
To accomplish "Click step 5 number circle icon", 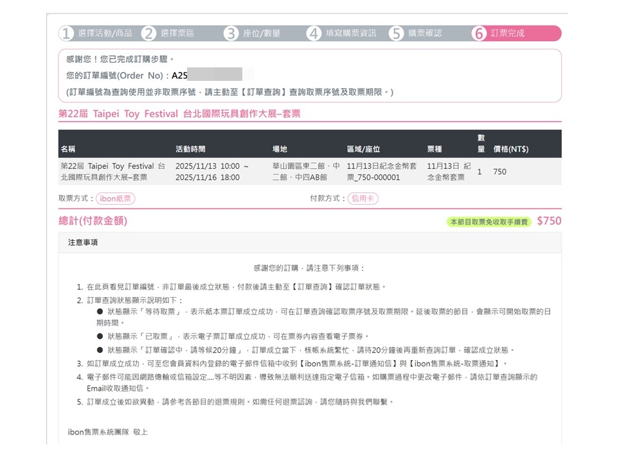I will click(397, 33).
